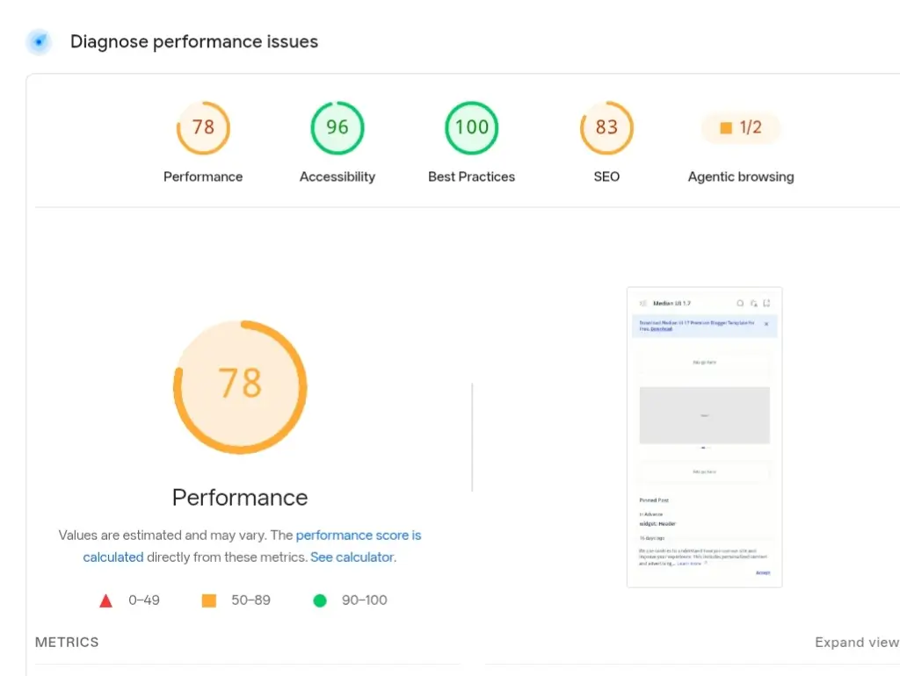Click the Expand view toggle in Metrics
900x676 pixels.
[856, 642]
